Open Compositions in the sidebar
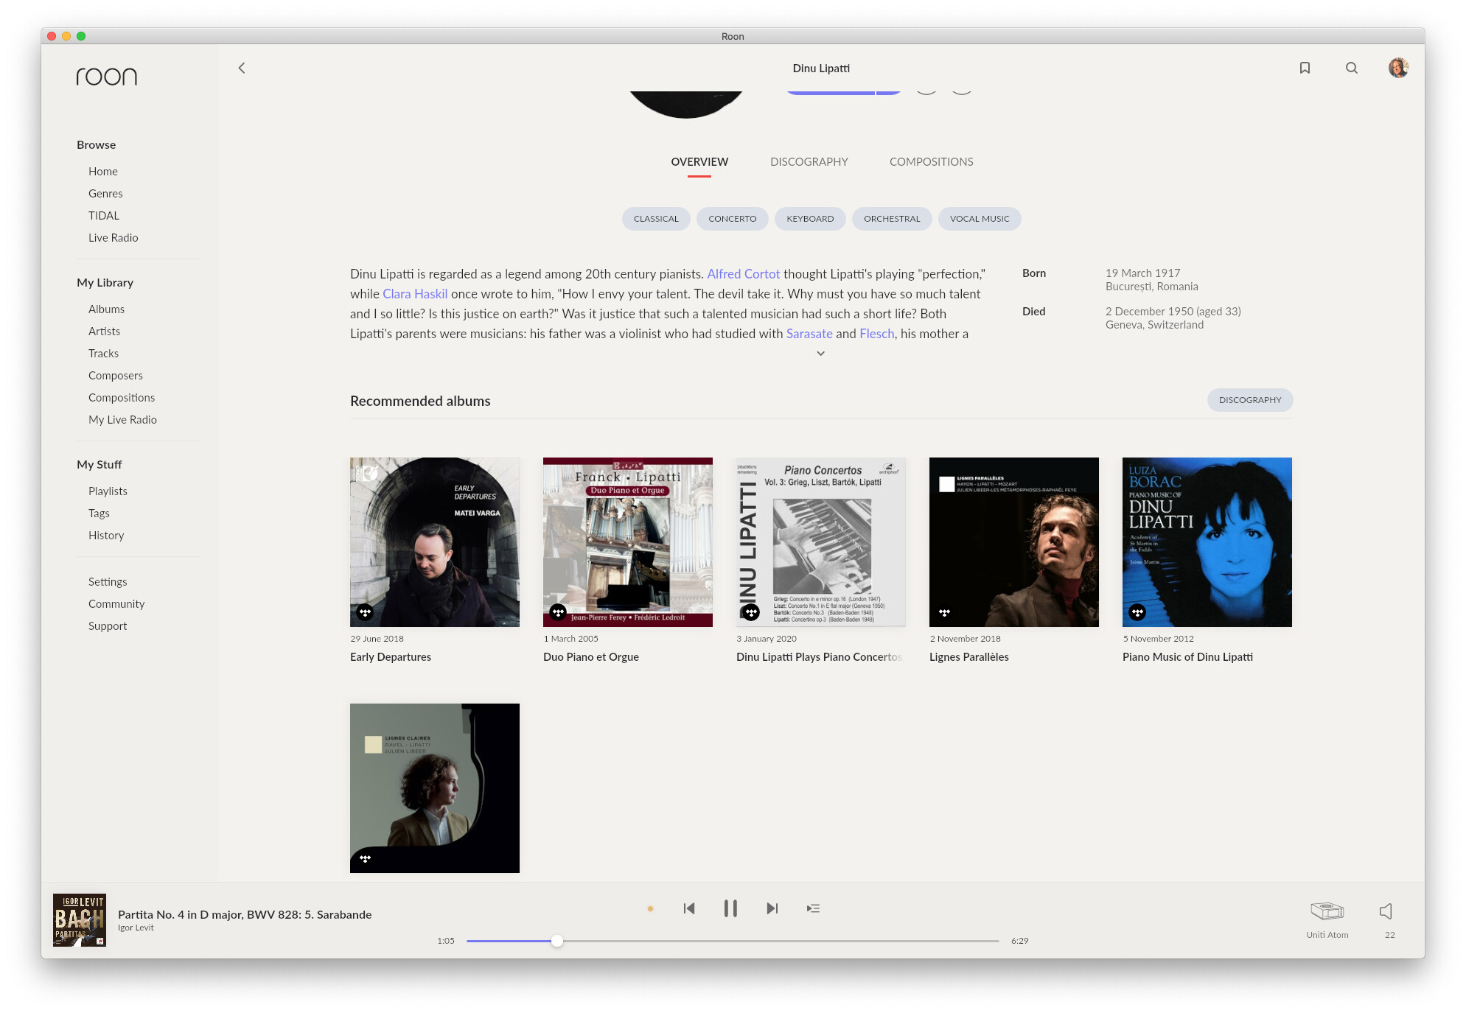The height and width of the screenshot is (1013, 1466). click(122, 398)
